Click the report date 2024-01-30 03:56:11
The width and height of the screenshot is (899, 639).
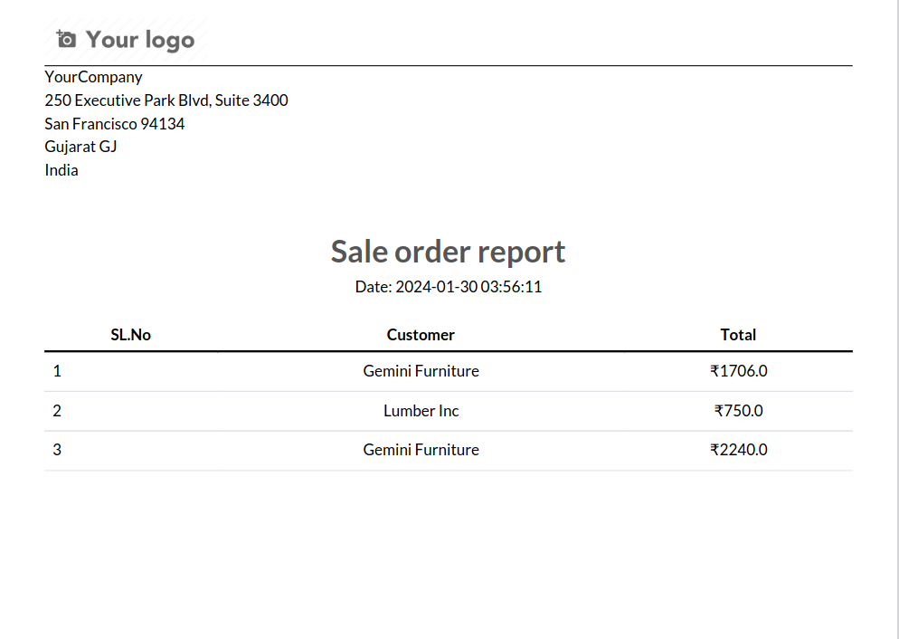coord(468,287)
